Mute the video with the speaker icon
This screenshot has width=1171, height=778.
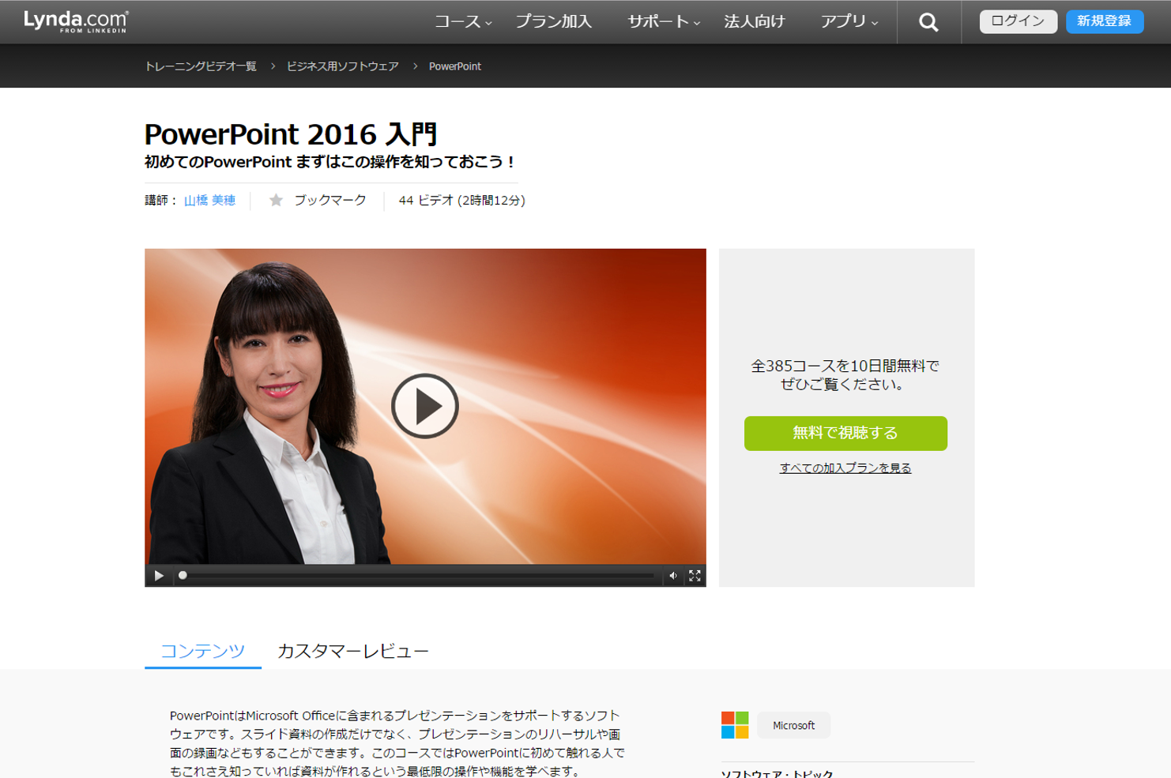673,576
